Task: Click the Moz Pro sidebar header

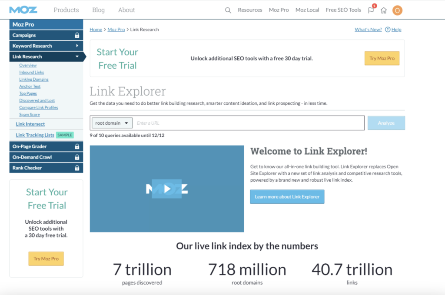Action: tap(46, 24)
